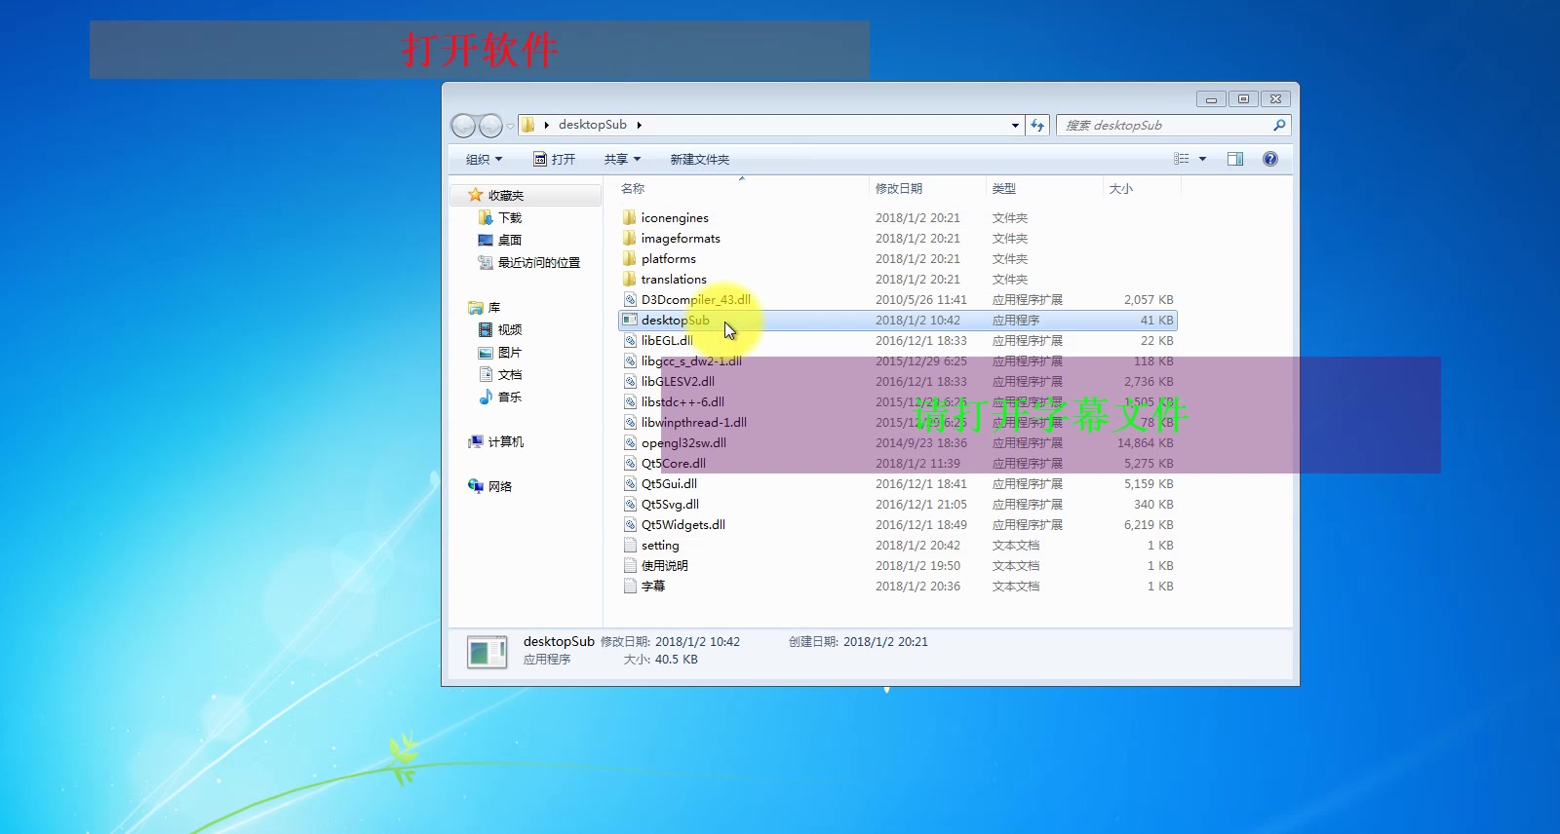Viewport: 1560px width, 834px height.
Task: Sort by 修改日期 column header
Action: coord(927,188)
